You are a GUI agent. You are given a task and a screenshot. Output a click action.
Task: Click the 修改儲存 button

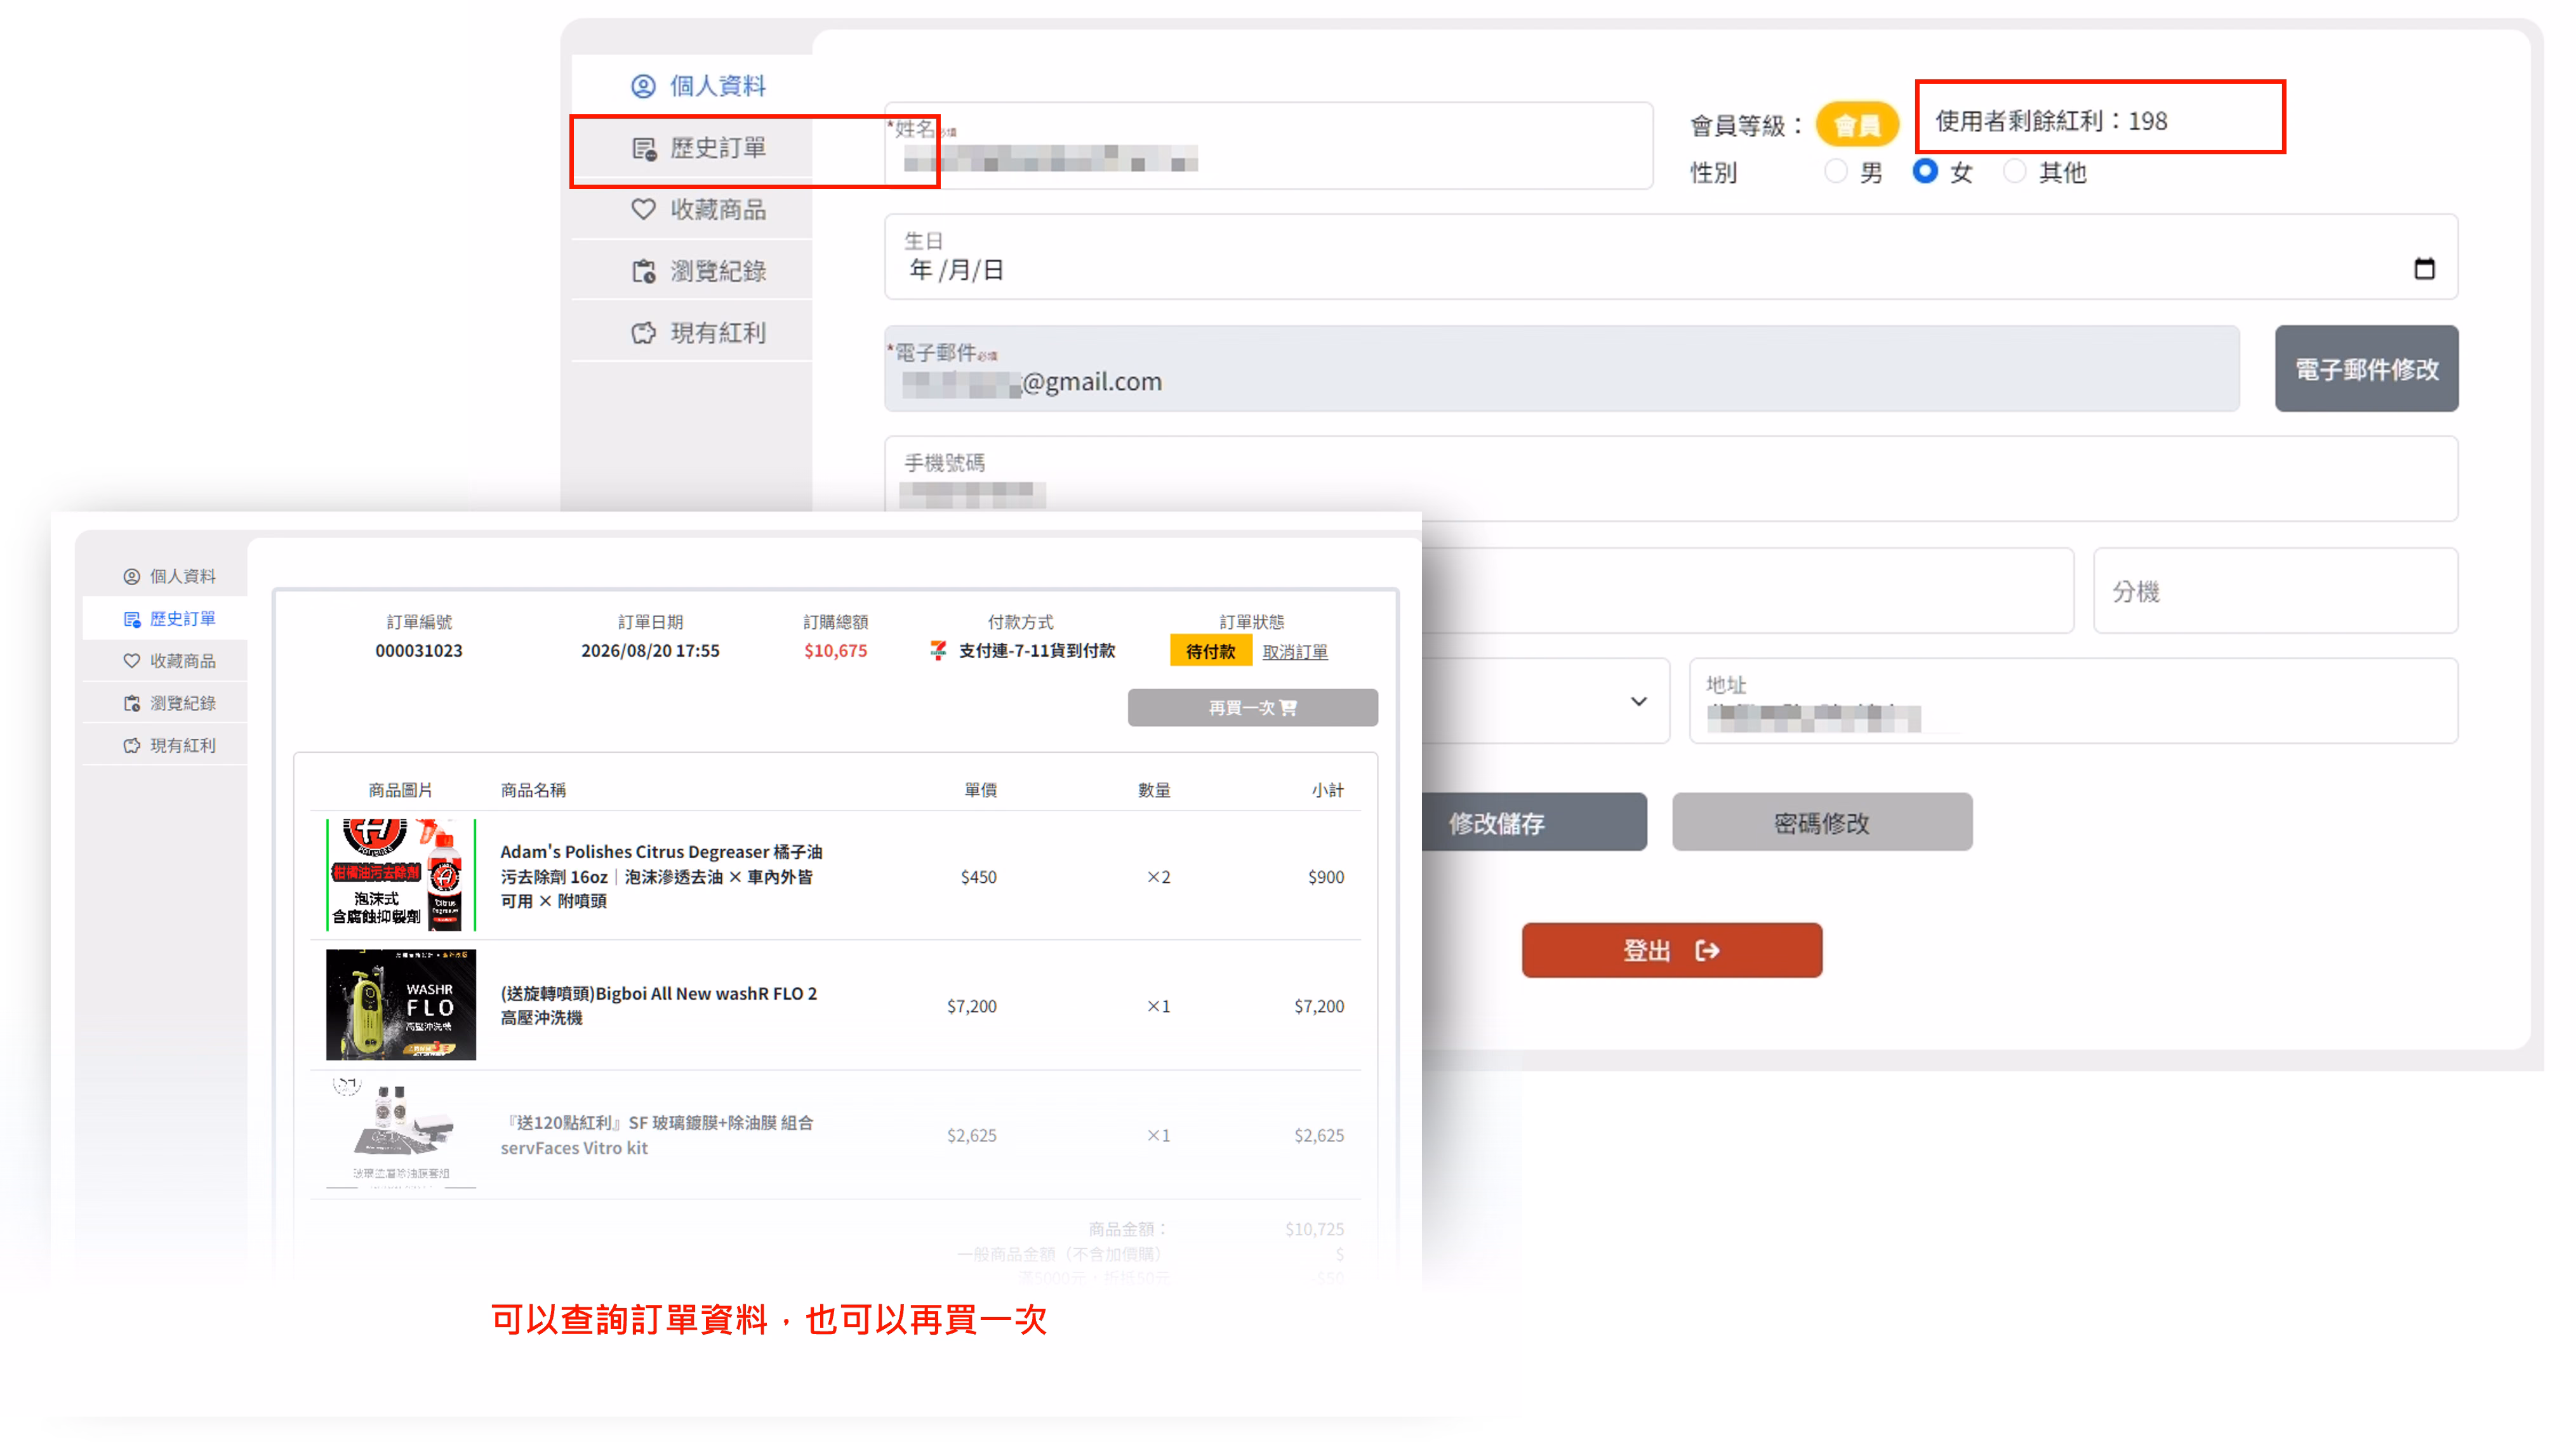(1534, 823)
